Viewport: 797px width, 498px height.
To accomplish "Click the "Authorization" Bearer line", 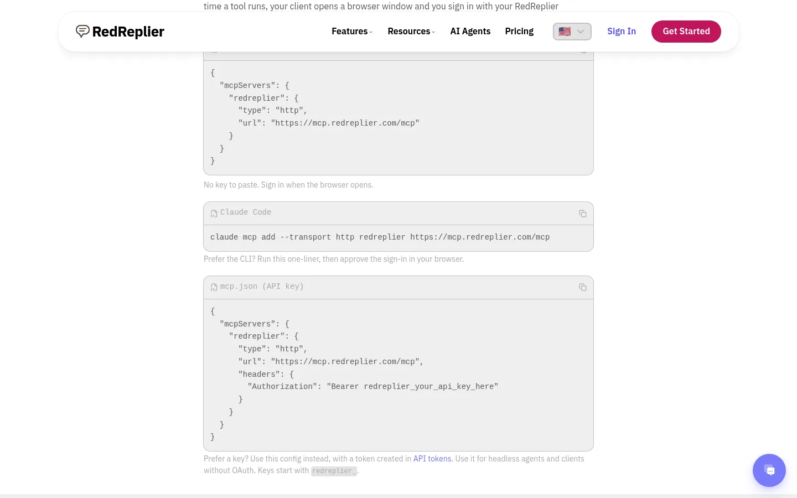I will (373, 386).
